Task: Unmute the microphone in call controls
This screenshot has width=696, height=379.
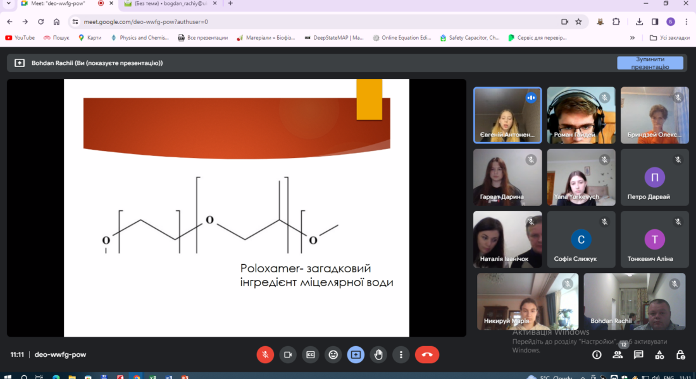Action: [x=265, y=354]
